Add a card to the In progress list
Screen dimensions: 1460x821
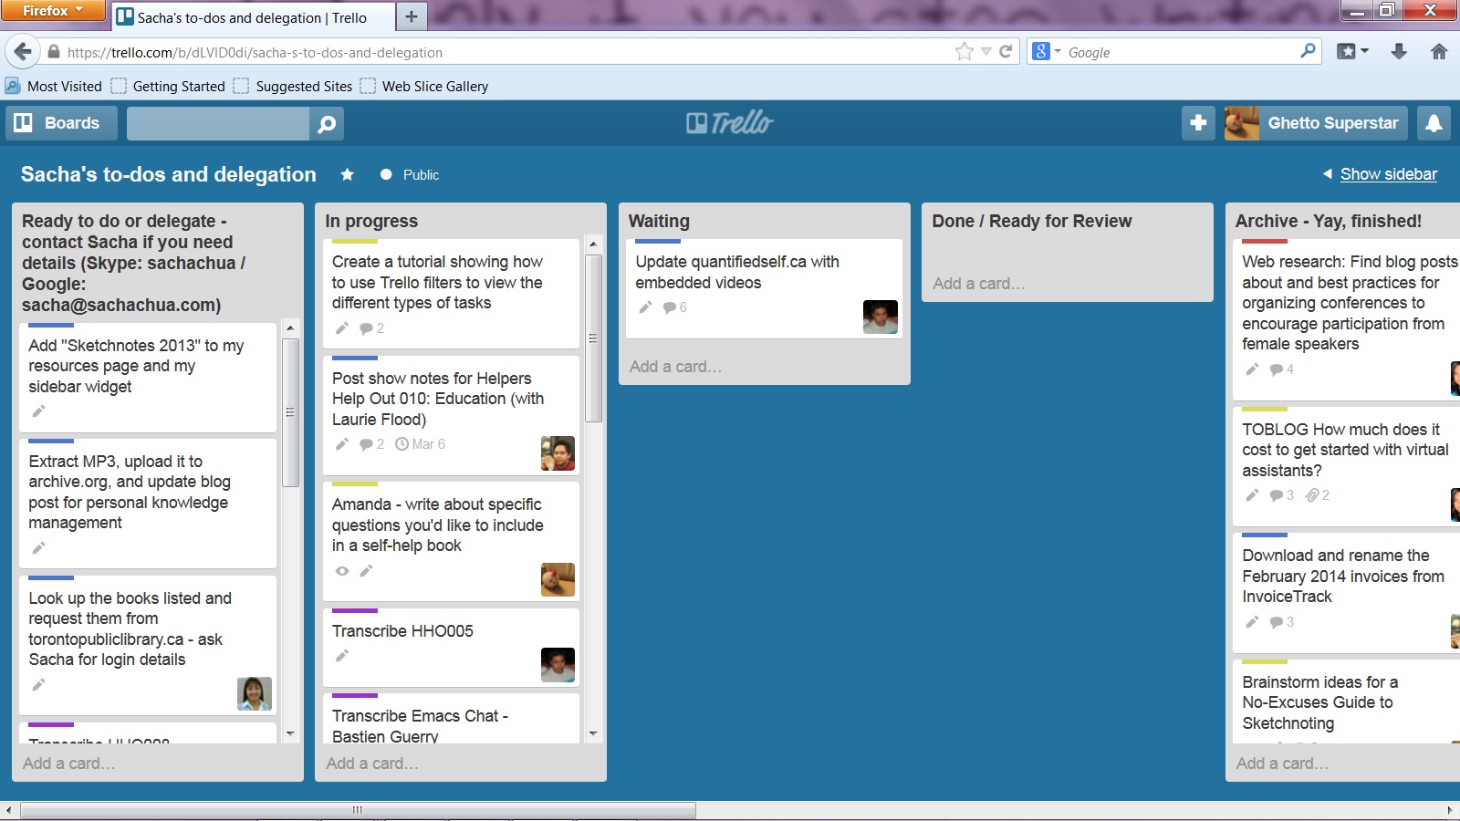[x=372, y=764]
